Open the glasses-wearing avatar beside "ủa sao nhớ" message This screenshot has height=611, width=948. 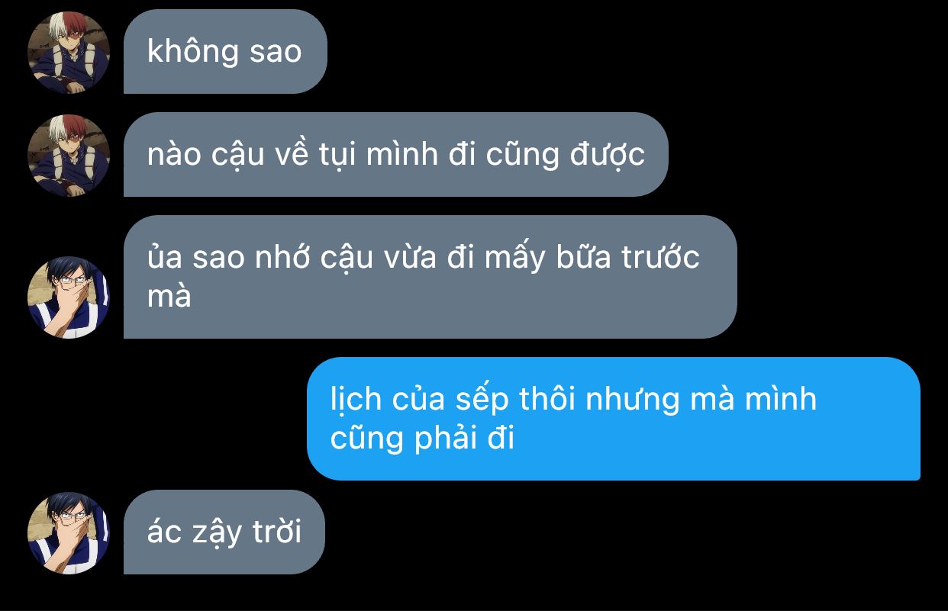(x=69, y=297)
